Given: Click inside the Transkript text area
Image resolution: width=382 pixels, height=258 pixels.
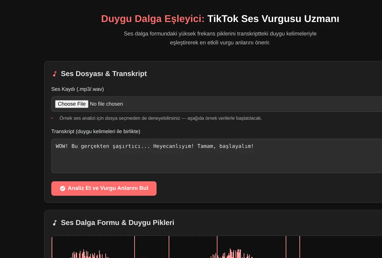Looking at the screenshot, I should (216, 156).
